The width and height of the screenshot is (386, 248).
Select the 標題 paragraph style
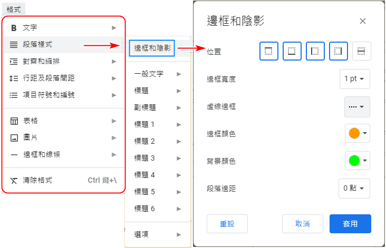pos(158,91)
